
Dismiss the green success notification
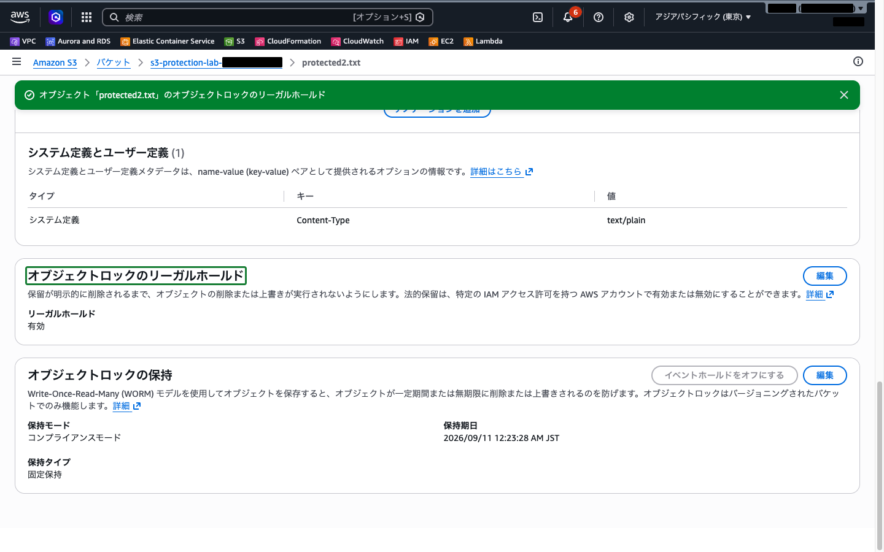[844, 95]
